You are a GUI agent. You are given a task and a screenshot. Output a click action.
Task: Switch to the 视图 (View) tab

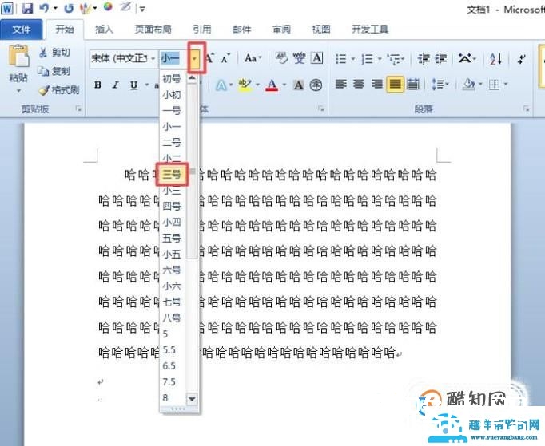[x=320, y=30]
